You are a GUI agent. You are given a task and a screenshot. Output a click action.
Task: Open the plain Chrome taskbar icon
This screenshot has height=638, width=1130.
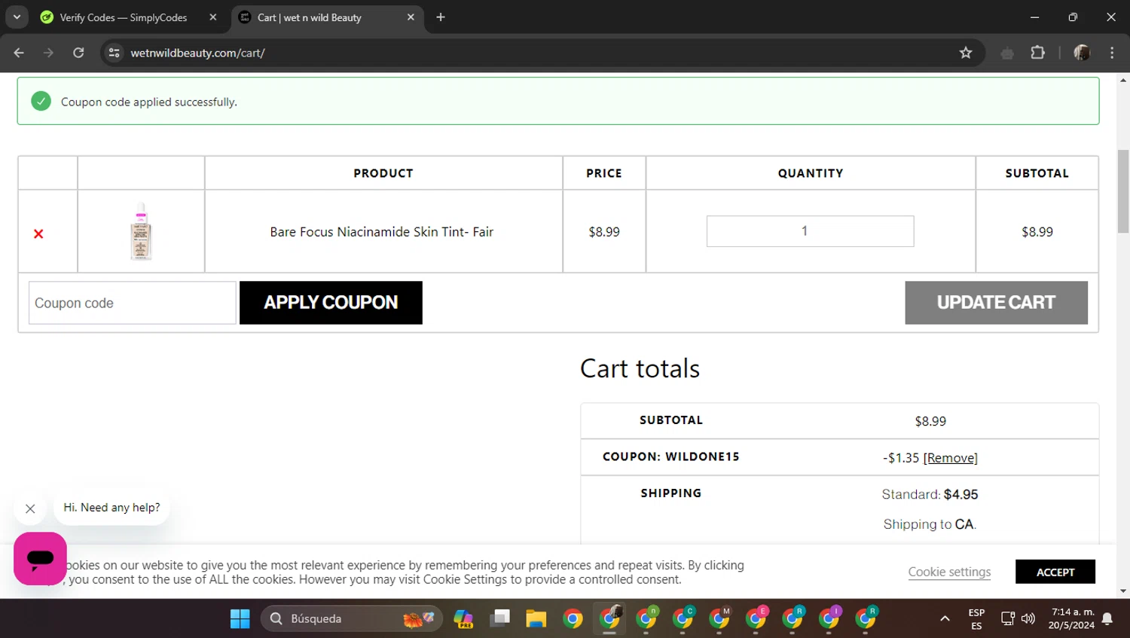[573, 618]
